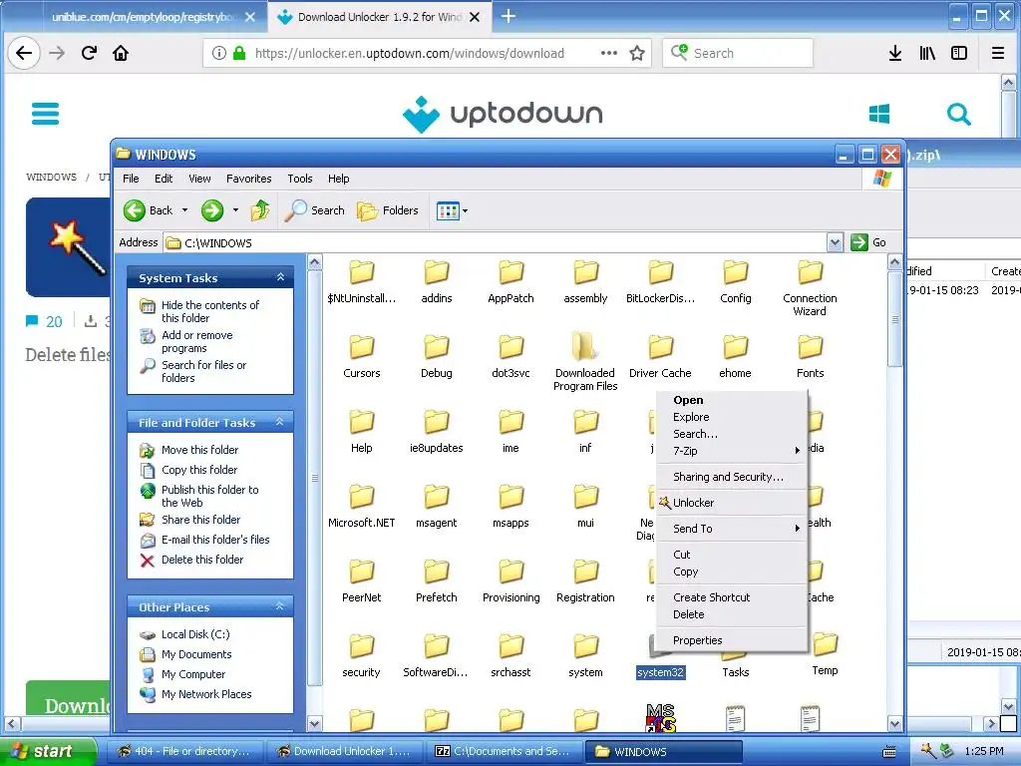Open the Forward button history dropdown arrow
This screenshot has width=1021, height=766.
click(235, 210)
